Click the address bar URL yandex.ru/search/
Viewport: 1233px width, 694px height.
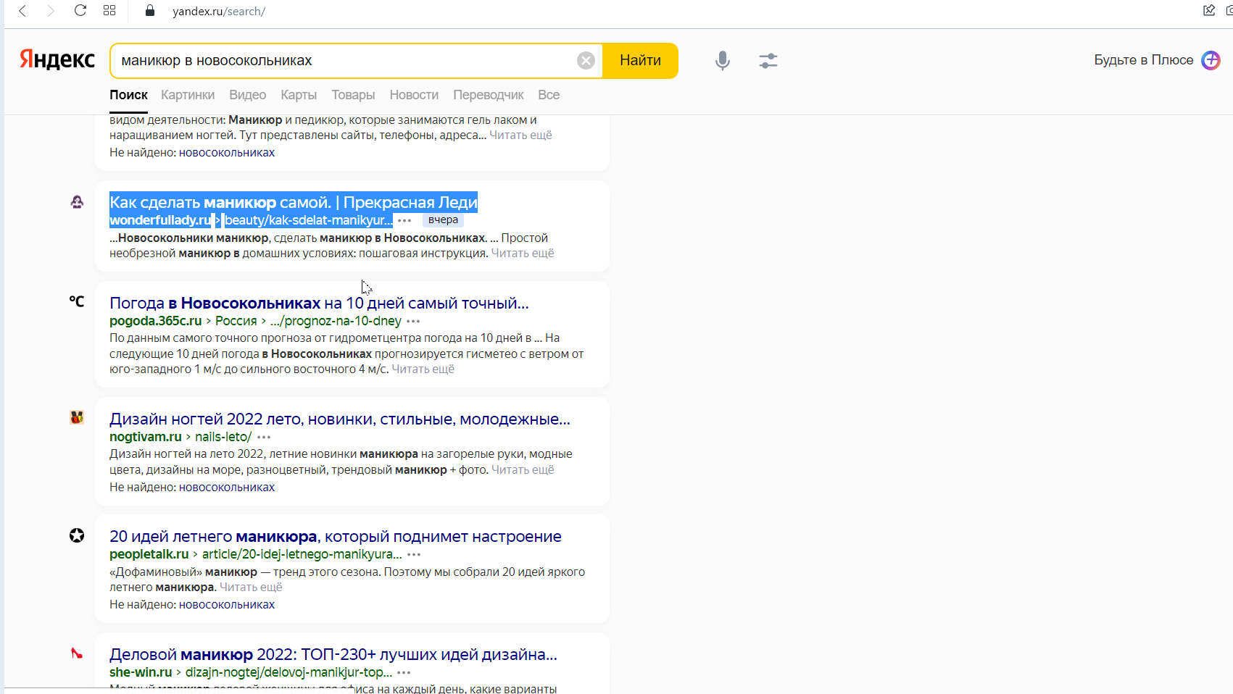[x=219, y=11]
